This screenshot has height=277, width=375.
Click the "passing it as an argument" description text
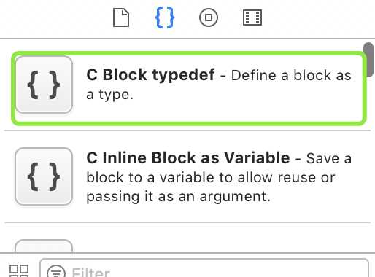pyautogui.click(x=178, y=197)
